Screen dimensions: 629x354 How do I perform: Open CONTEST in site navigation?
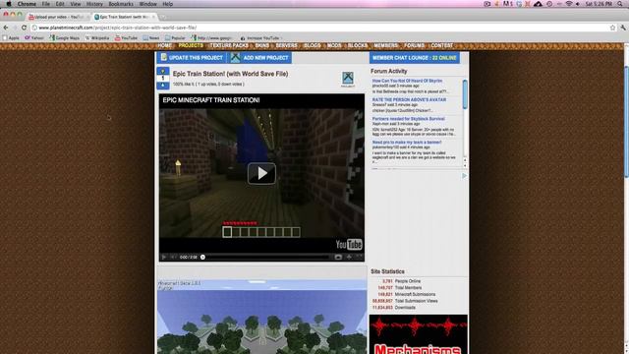pyautogui.click(x=441, y=46)
